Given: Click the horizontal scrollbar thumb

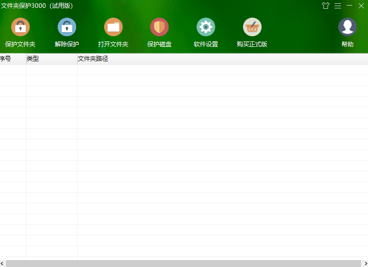Looking at the screenshot, I should click(184, 263).
